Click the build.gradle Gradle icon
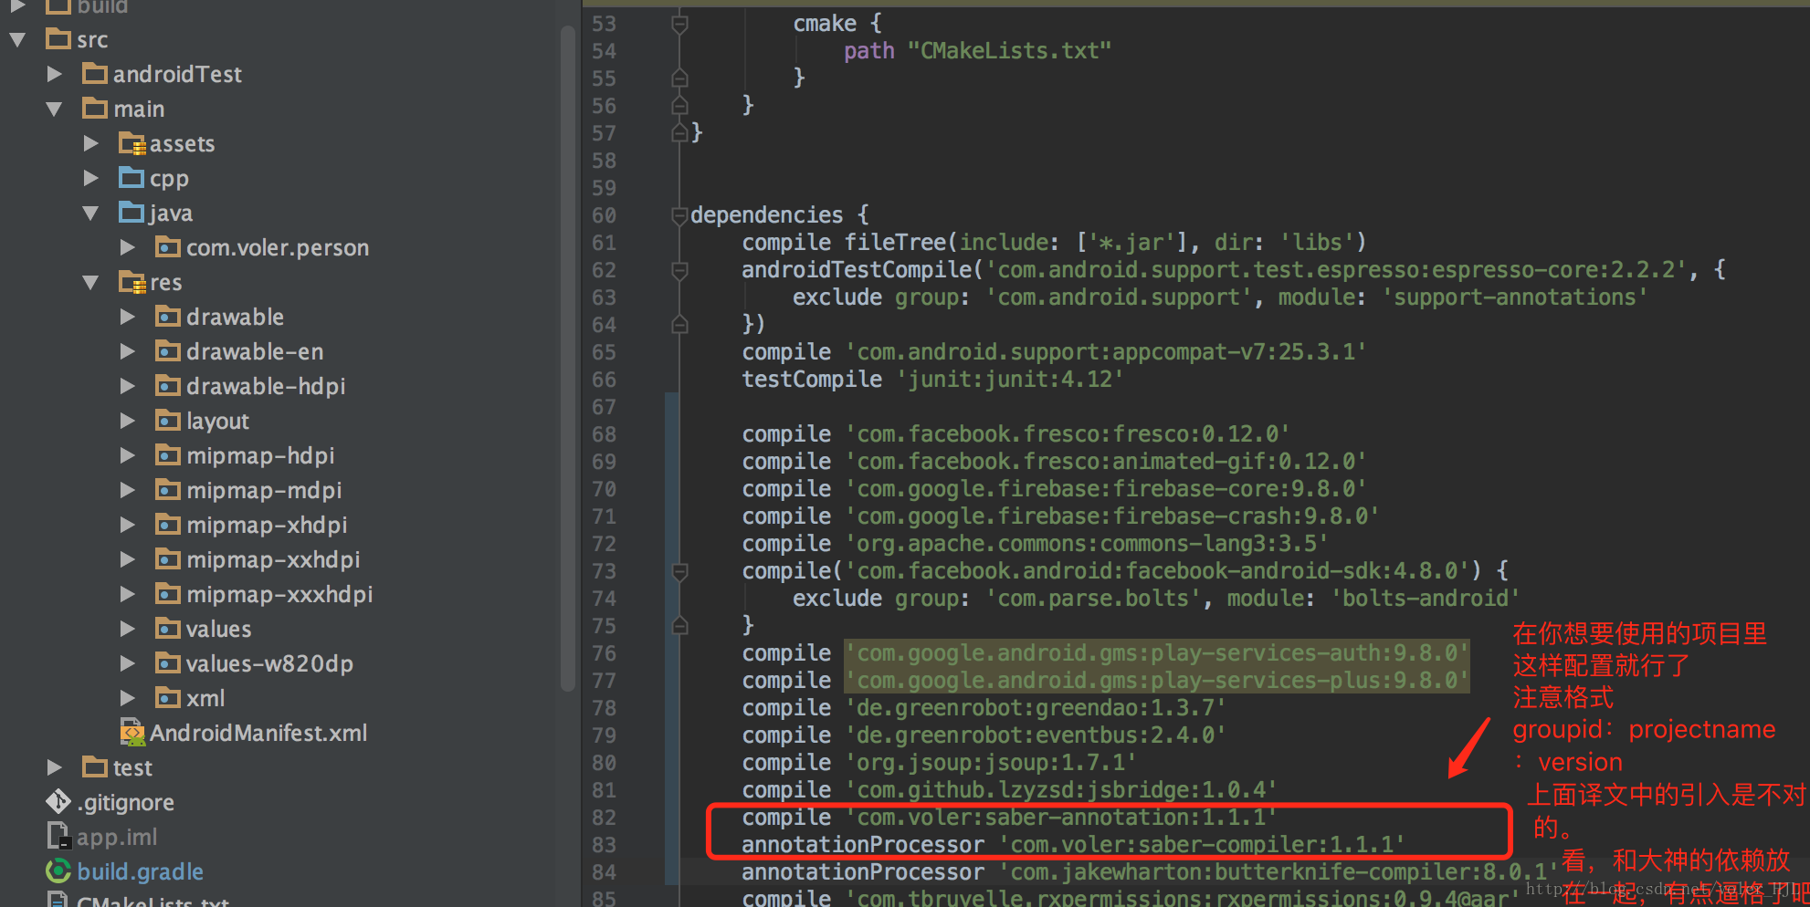1810x907 pixels. tap(58, 871)
